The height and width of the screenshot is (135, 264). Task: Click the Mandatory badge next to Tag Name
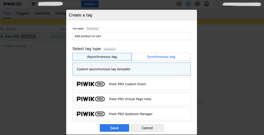click(x=93, y=29)
